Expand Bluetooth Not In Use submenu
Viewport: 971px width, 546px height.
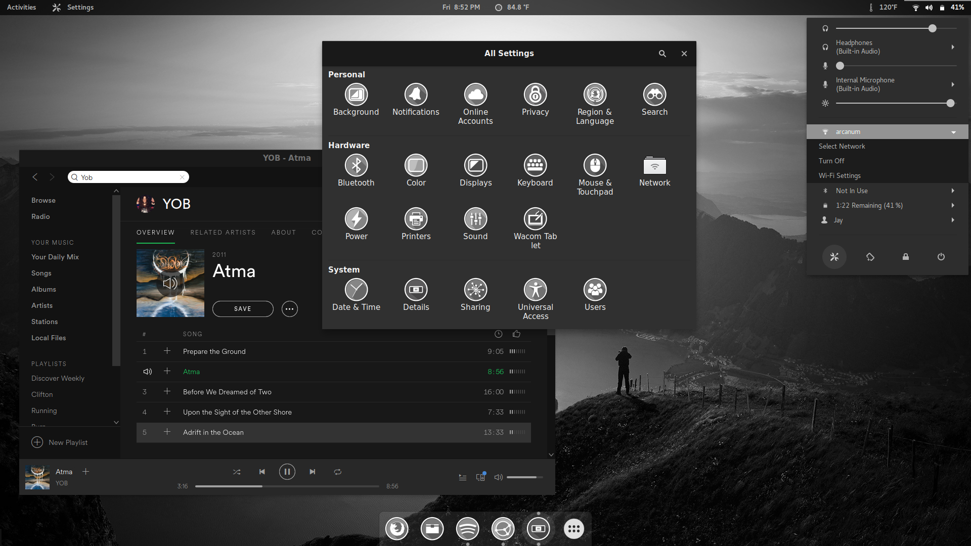pyautogui.click(x=888, y=191)
